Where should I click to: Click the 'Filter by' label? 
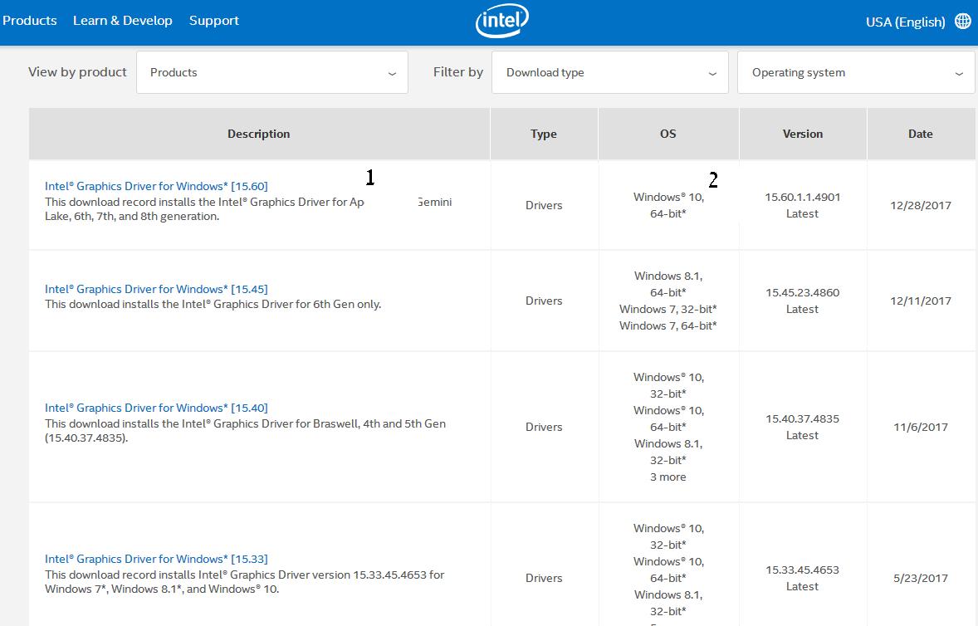coord(458,72)
